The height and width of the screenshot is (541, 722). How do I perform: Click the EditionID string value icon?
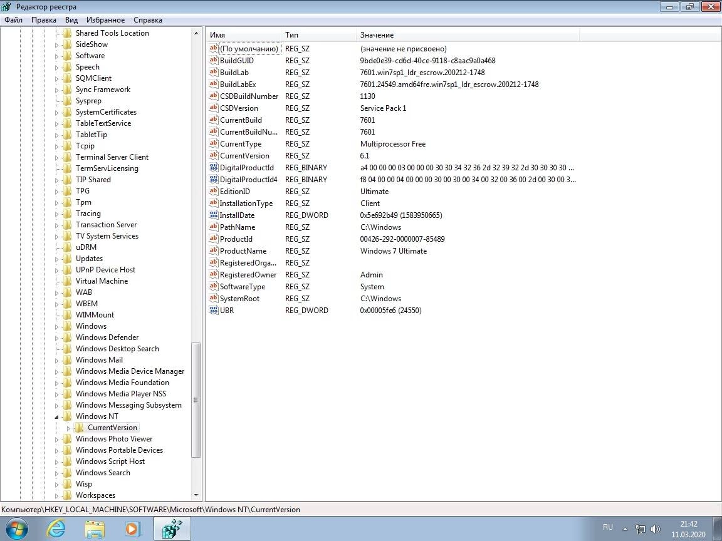tap(213, 191)
